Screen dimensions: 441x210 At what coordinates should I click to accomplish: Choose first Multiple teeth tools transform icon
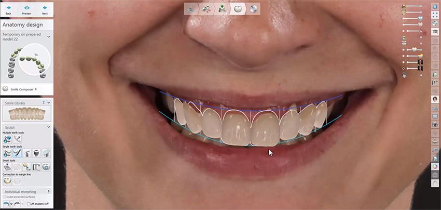point(7,139)
